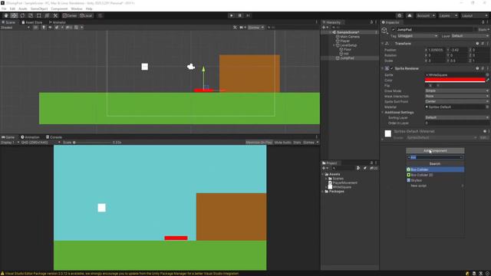Screen dimensions: 491x276
Task: Open the Shaded draw mode dropdown
Action: point(15,28)
